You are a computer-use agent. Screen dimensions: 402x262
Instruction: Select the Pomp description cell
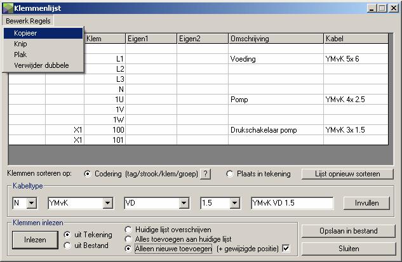click(276, 100)
